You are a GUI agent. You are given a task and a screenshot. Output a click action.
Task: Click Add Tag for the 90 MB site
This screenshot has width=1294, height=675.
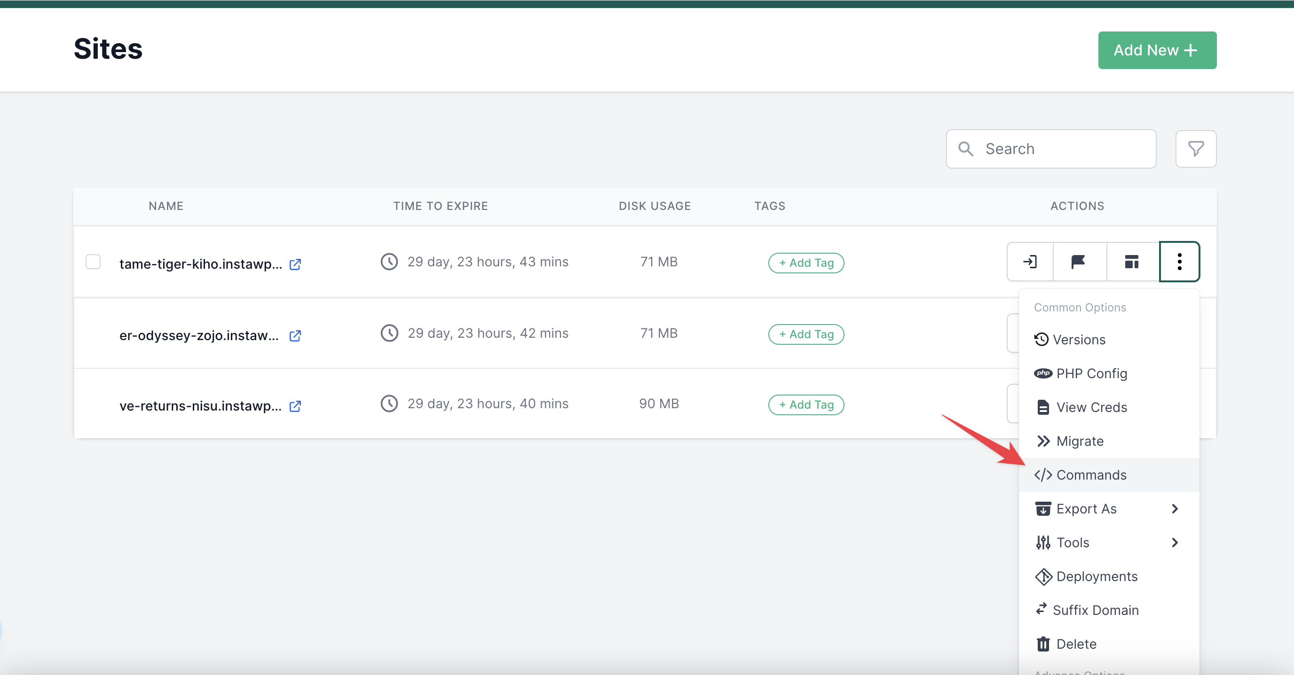pyautogui.click(x=806, y=404)
